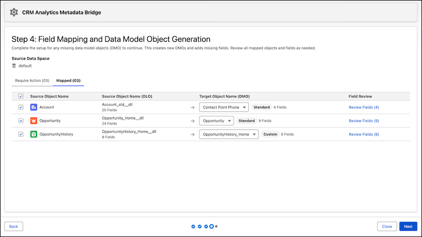The image size is (422, 237).
Task: Click the fifth upcoming step dot
Action: pos(216,226)
